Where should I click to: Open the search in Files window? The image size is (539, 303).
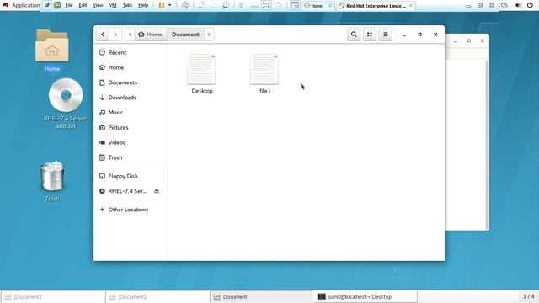pos(354,35)
